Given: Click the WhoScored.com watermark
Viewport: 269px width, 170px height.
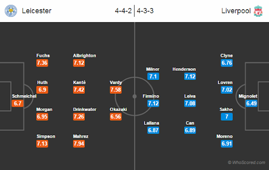Looking at the screenshot, I should pos(247,162).
